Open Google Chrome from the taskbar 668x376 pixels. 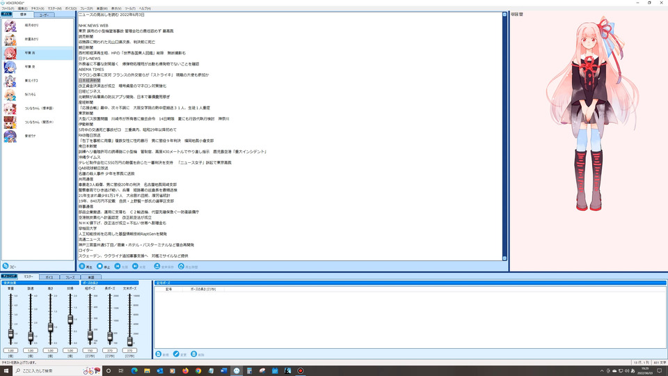[x=198, y=371]
